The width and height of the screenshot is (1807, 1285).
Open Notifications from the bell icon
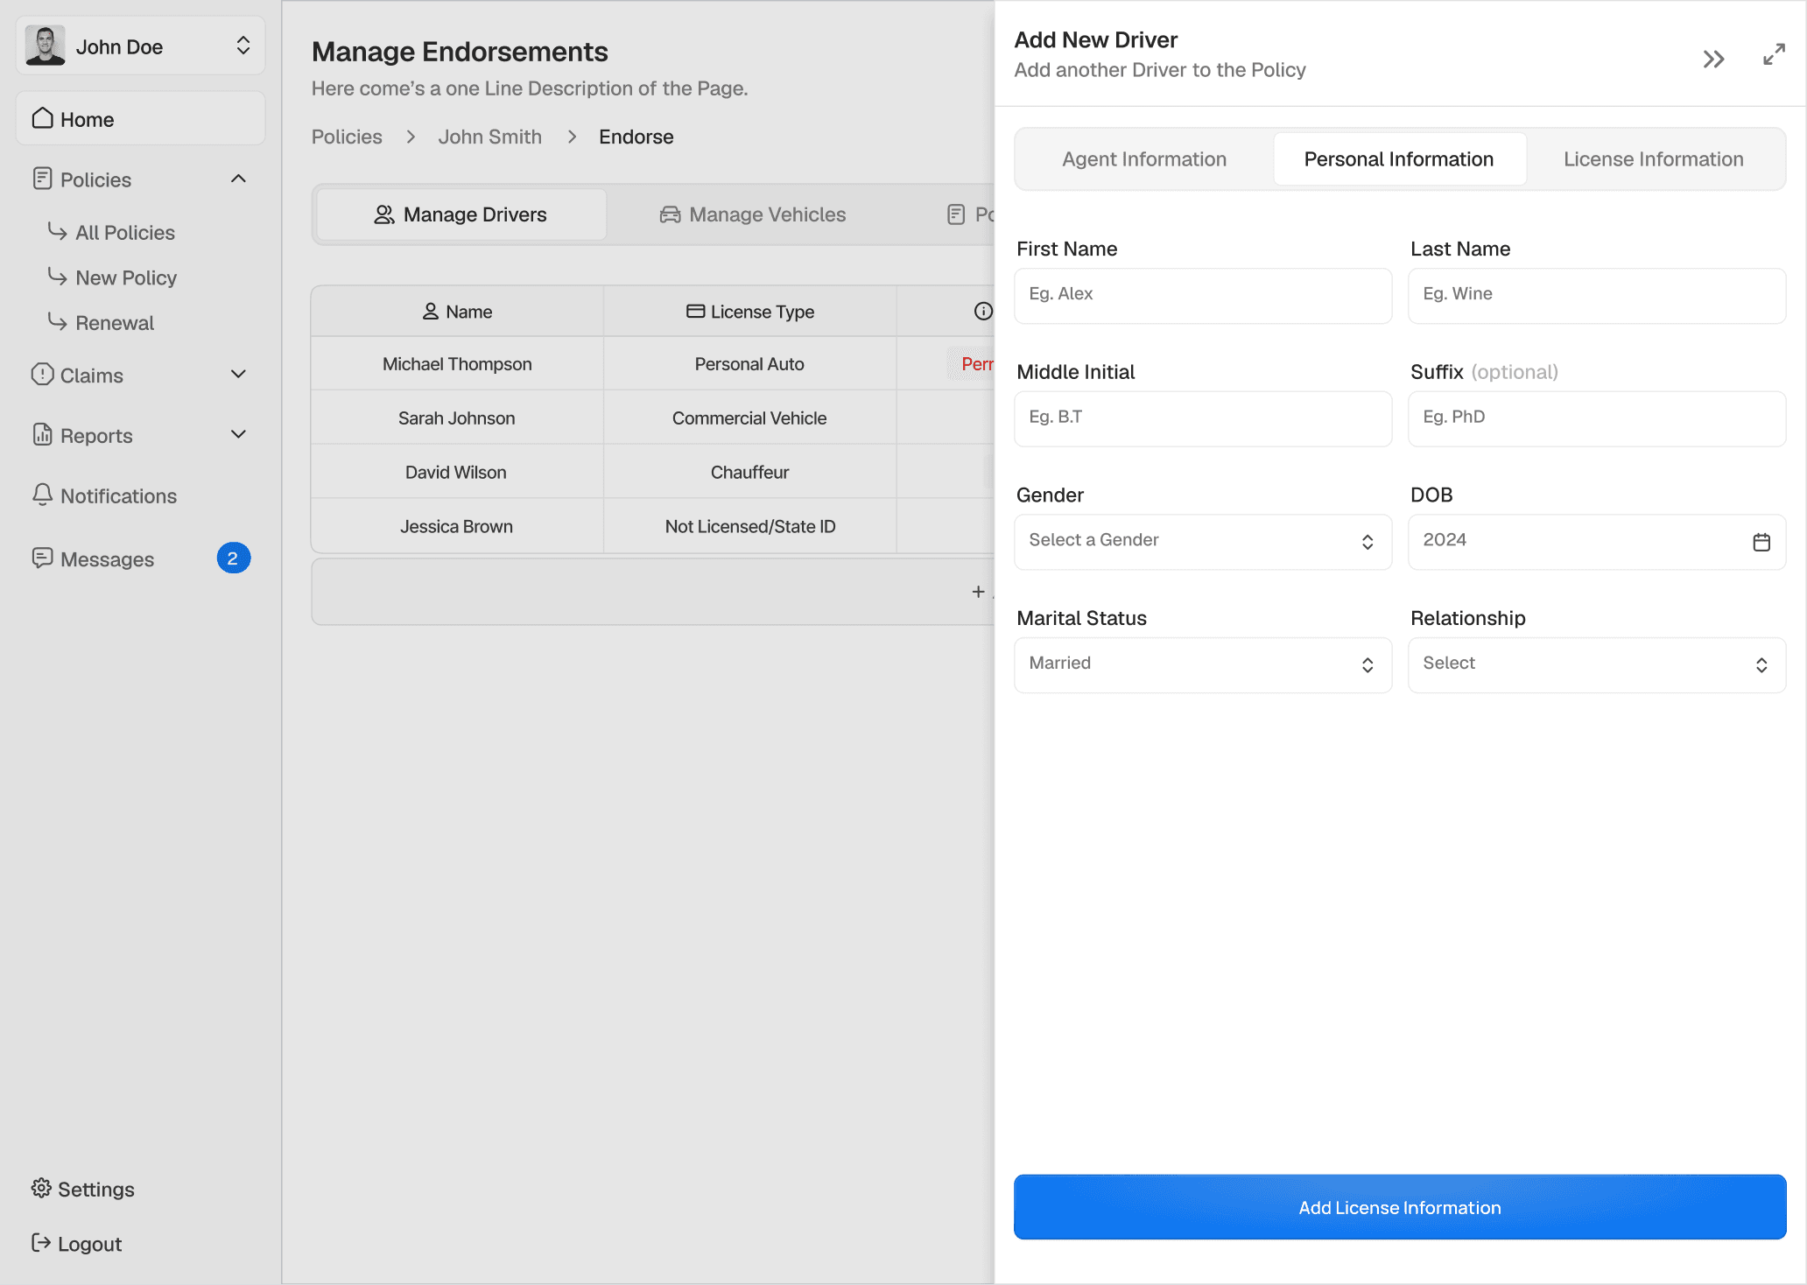point(42,495)
